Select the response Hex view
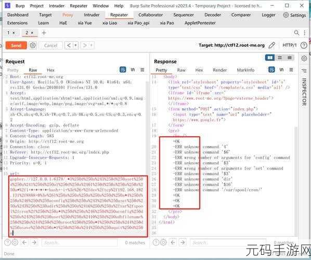The width and height of the screenshot is (311, 260). click(x=199, y=70)
